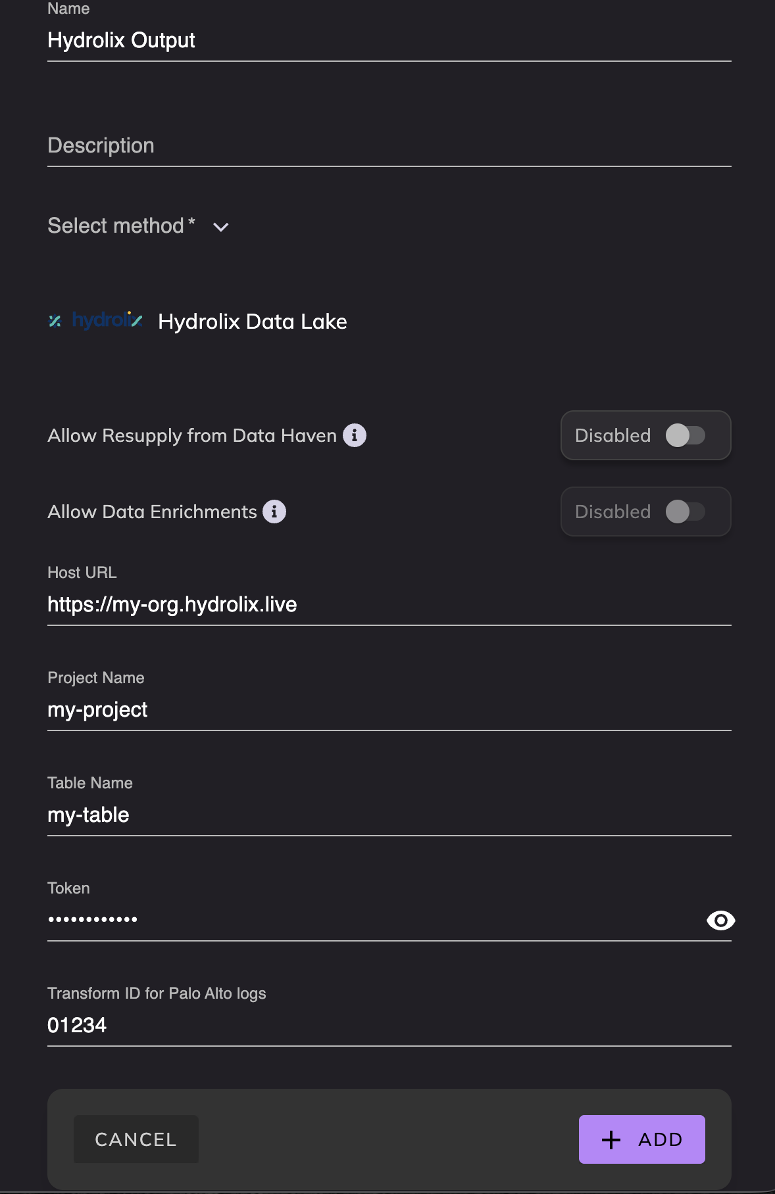This screenshot has width=775, height=1194.
Task: Click the ADD button
Action: (641, 1139)
